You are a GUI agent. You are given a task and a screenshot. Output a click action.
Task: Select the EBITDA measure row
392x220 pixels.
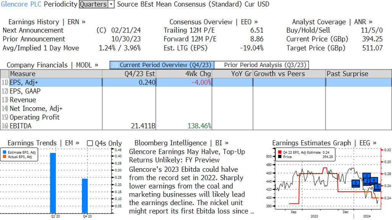pyautogui.click(x=196, y=126)
